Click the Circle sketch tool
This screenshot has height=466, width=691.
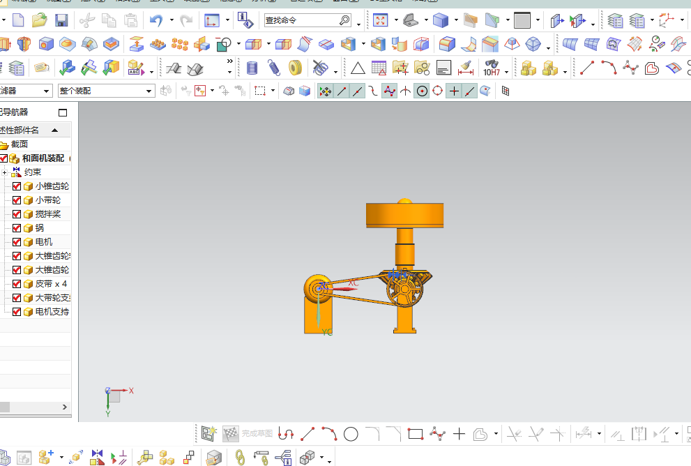(351, 434)
